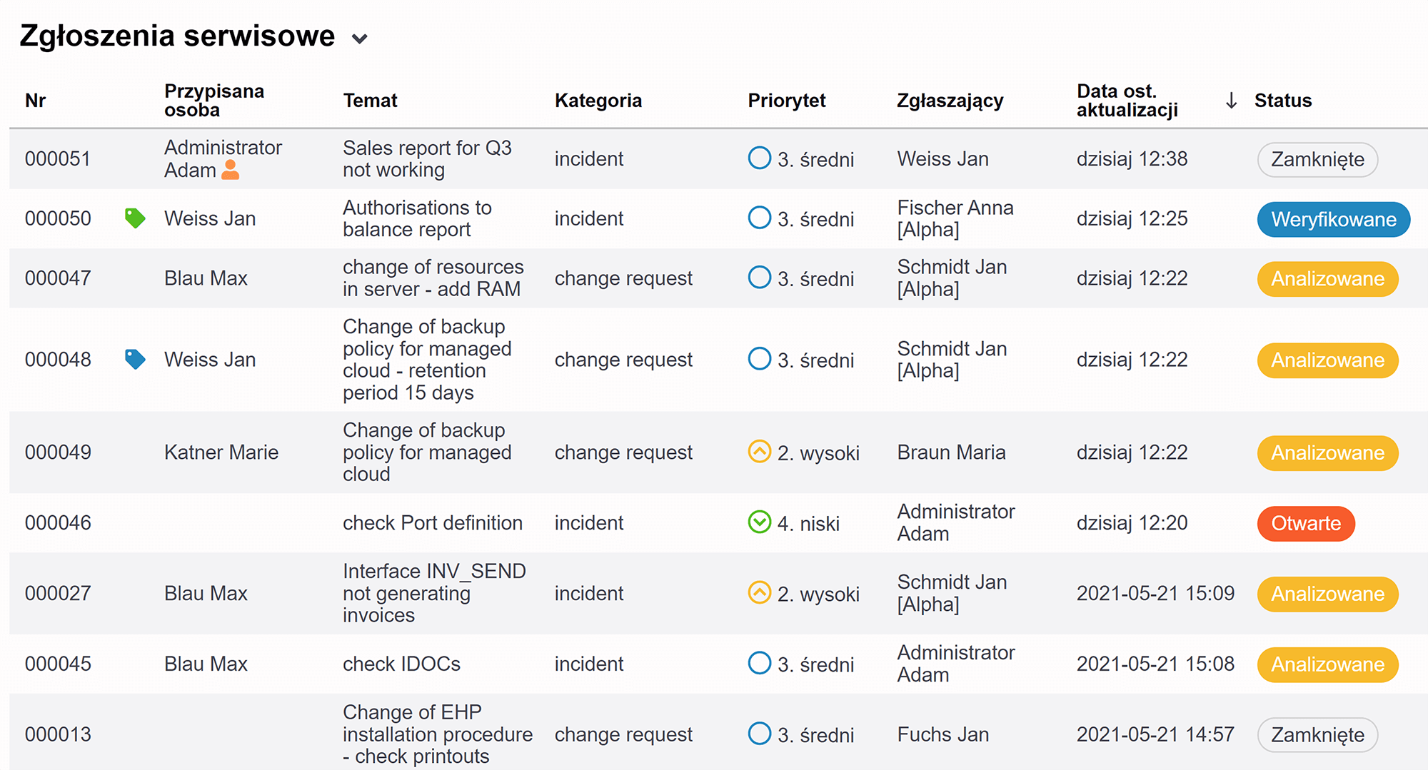Sort table by Kategoria column header
The width and height of the screenshot is (1428, 770).
[598, 101]
